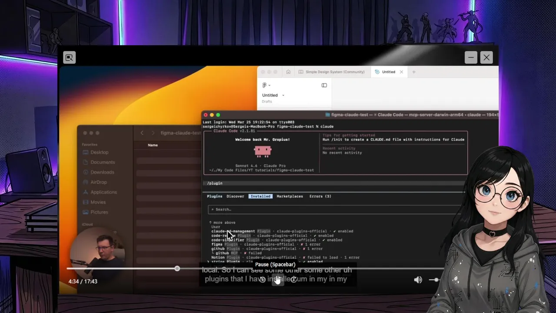Open the Figma home icon
This screenshot has height=313, width=556.
point(288,72)
